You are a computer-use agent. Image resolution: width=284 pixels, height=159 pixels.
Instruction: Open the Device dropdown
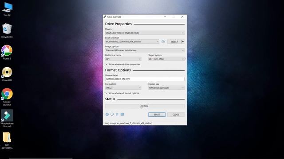tap(145, 33)
